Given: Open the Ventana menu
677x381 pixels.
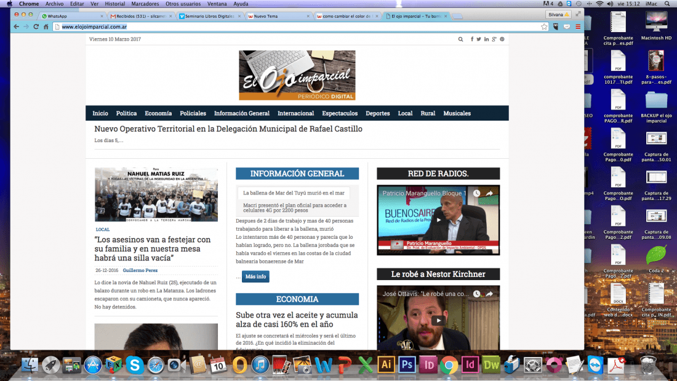Looking at the screenshot, I should pos(217,4).
